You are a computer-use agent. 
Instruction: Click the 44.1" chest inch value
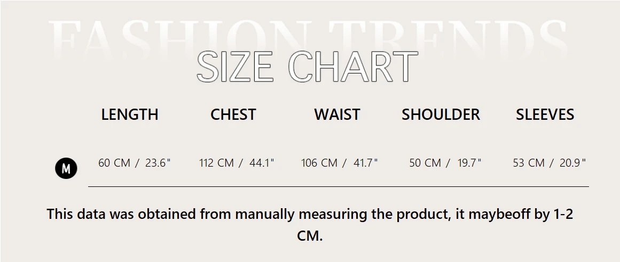point(262,163)
